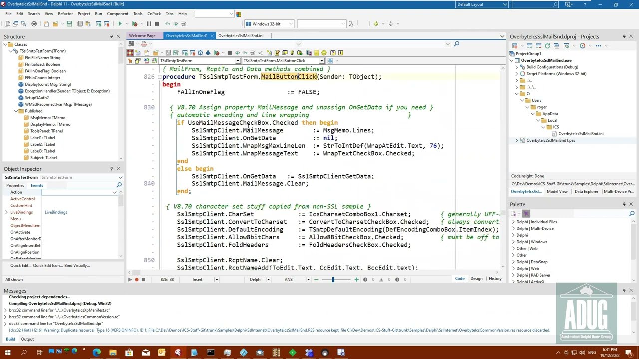Pin the Structure panel
Image resolution: width=639 pixels, height=359 pixels.
coord(111,36)
